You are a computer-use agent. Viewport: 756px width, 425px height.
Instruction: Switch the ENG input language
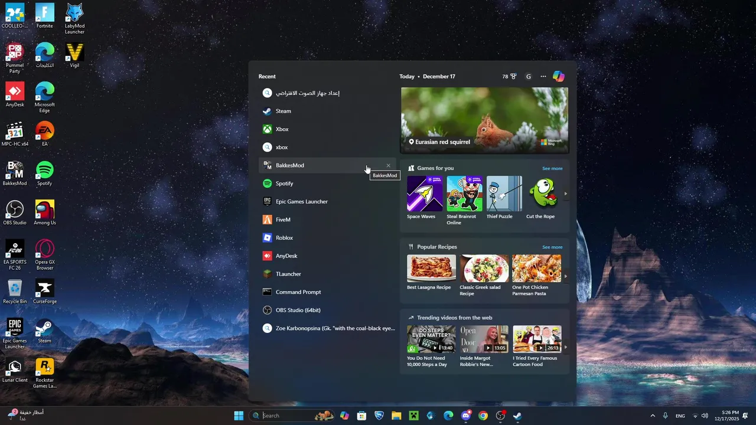(x=680, y=416)
